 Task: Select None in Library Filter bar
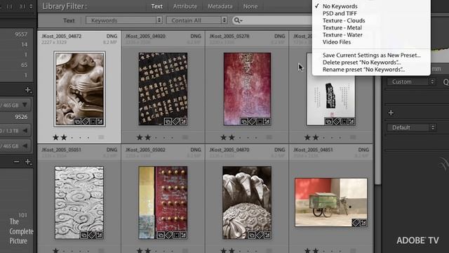pyautogui.click(x=250, y=6)
